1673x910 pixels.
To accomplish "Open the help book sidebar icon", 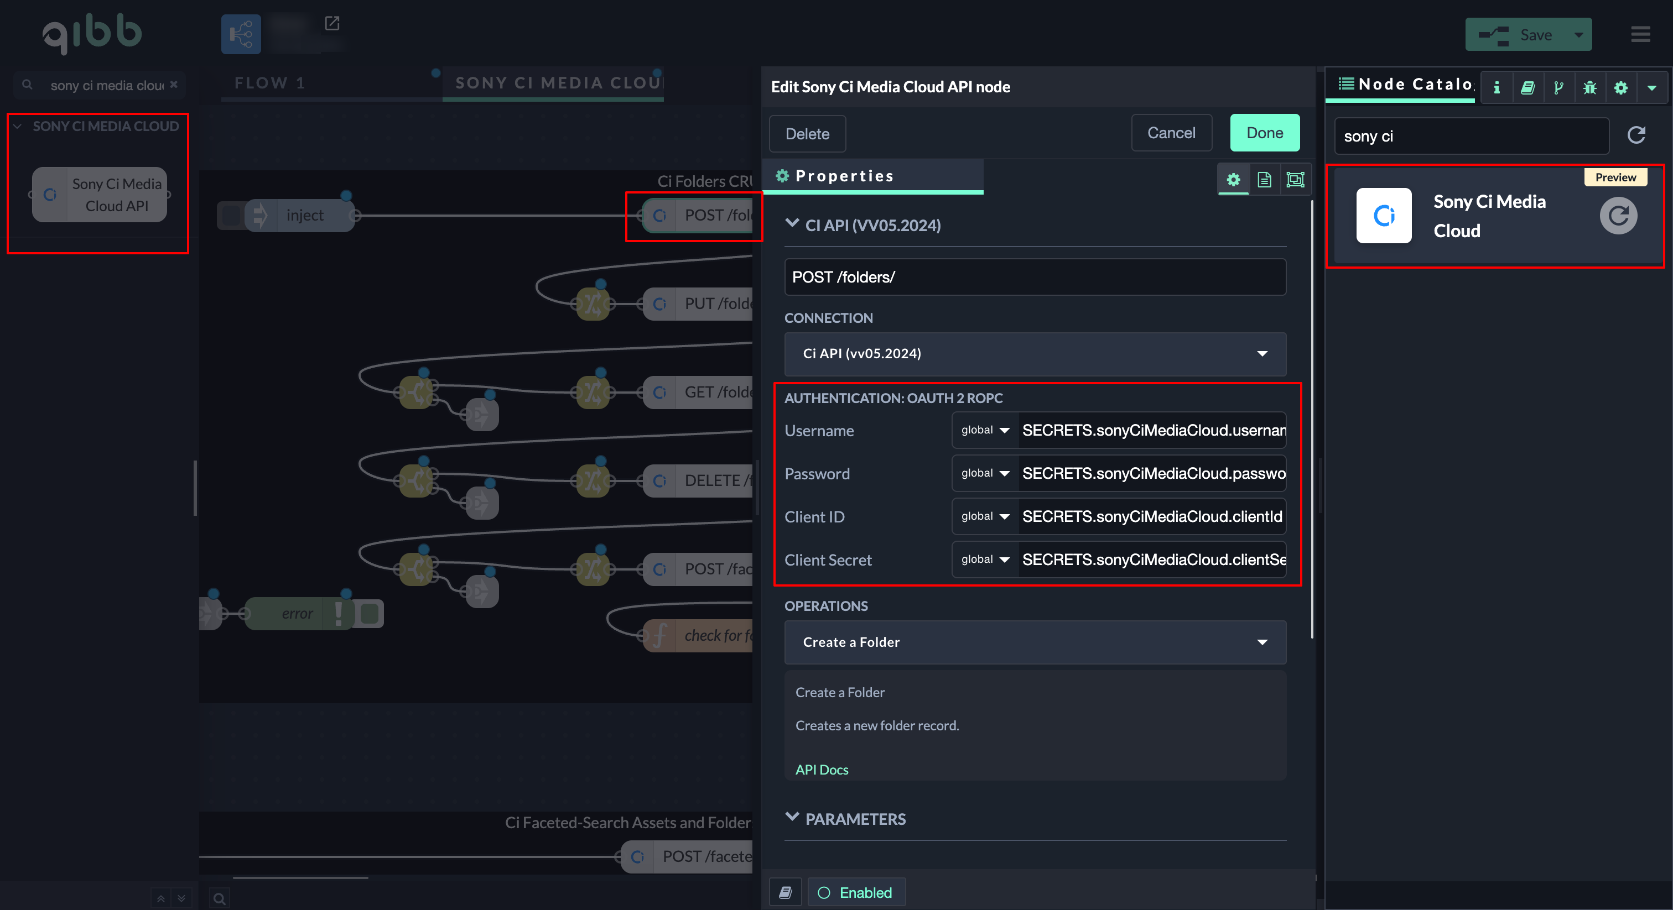I will [1527, 87].
